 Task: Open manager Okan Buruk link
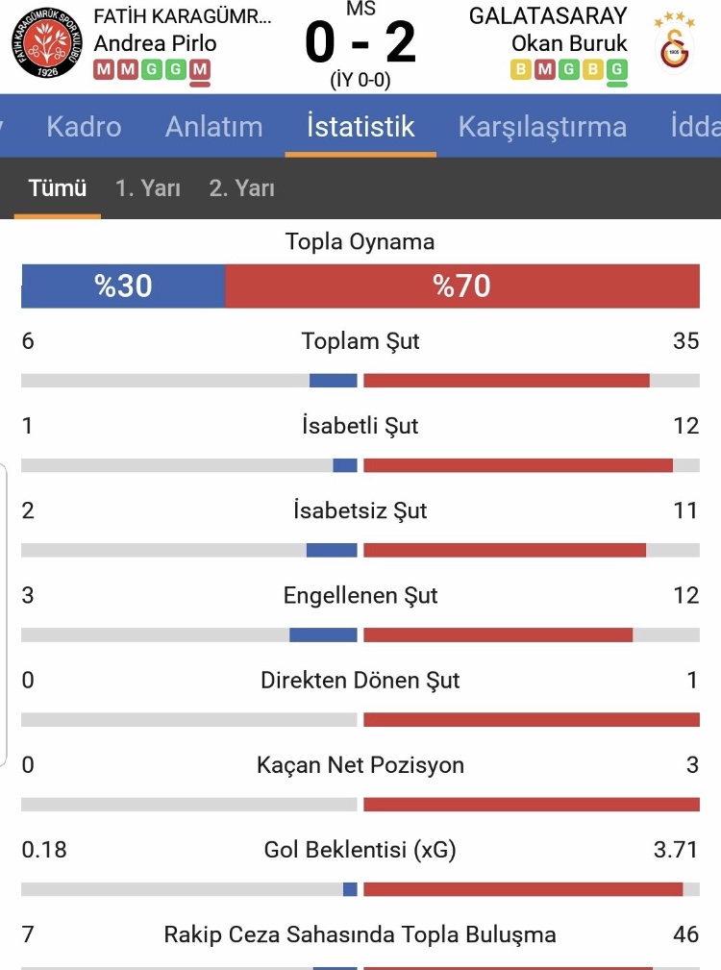tap(569, 43)
